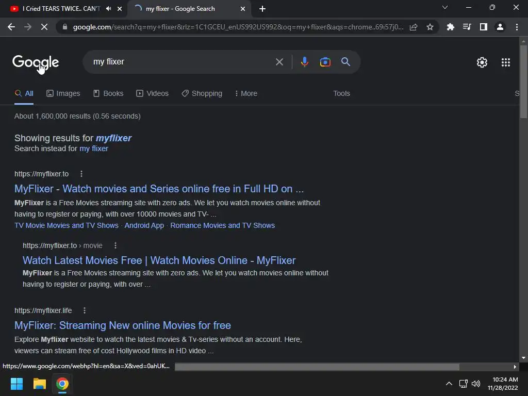Switch to Books results

(x=108, y=93)
